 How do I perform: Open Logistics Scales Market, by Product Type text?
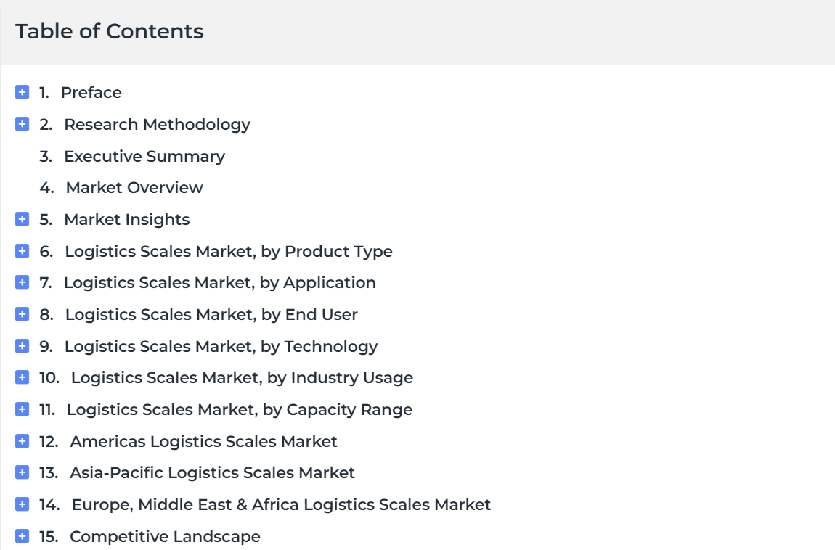(229, 251)
